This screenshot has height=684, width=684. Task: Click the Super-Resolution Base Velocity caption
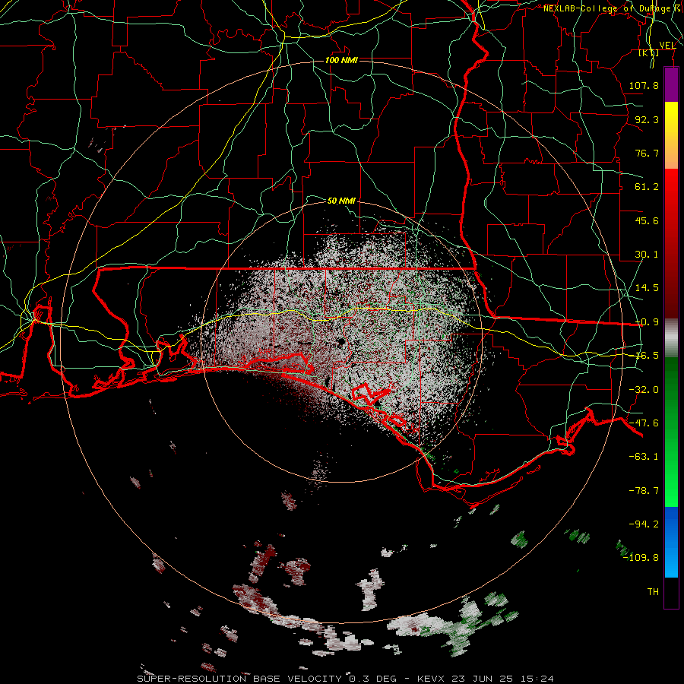coord(346,679)
